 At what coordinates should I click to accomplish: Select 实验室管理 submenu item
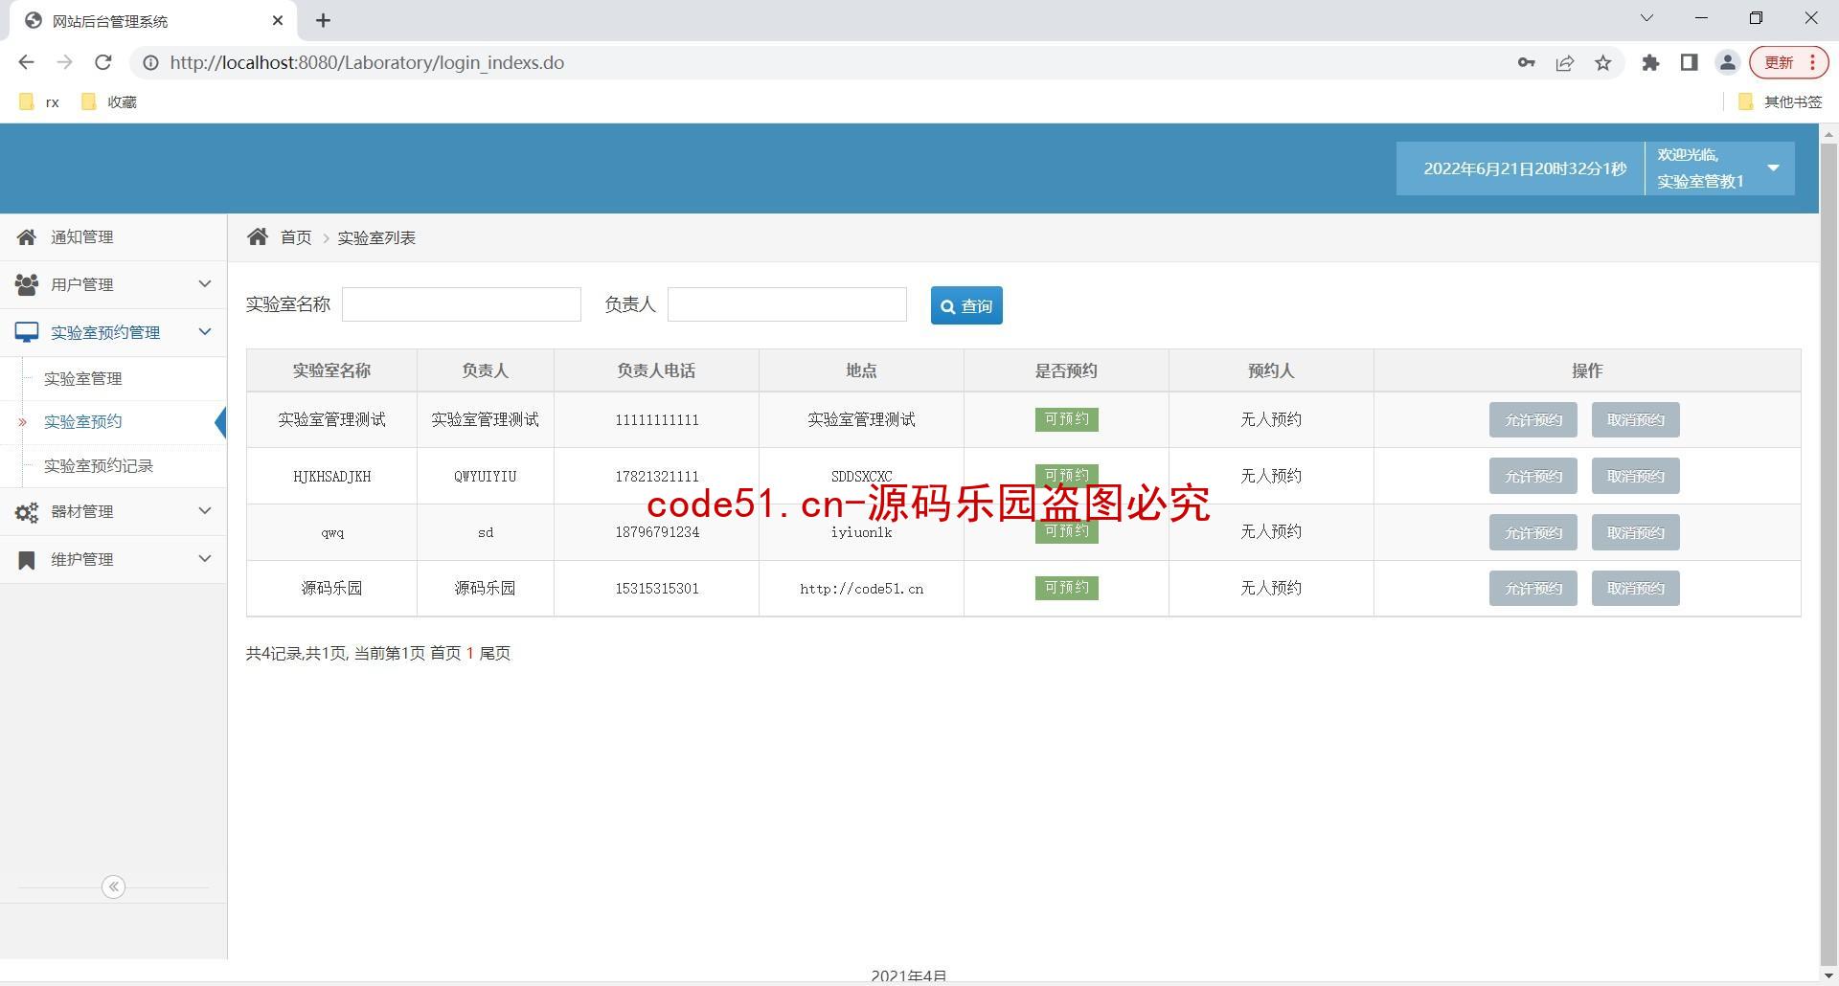[x=83, y=379]
